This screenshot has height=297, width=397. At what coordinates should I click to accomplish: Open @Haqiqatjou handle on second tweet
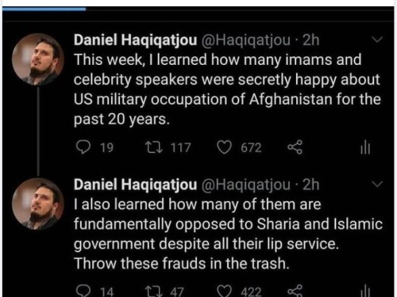pyautogui.click(x=246, y=185)
